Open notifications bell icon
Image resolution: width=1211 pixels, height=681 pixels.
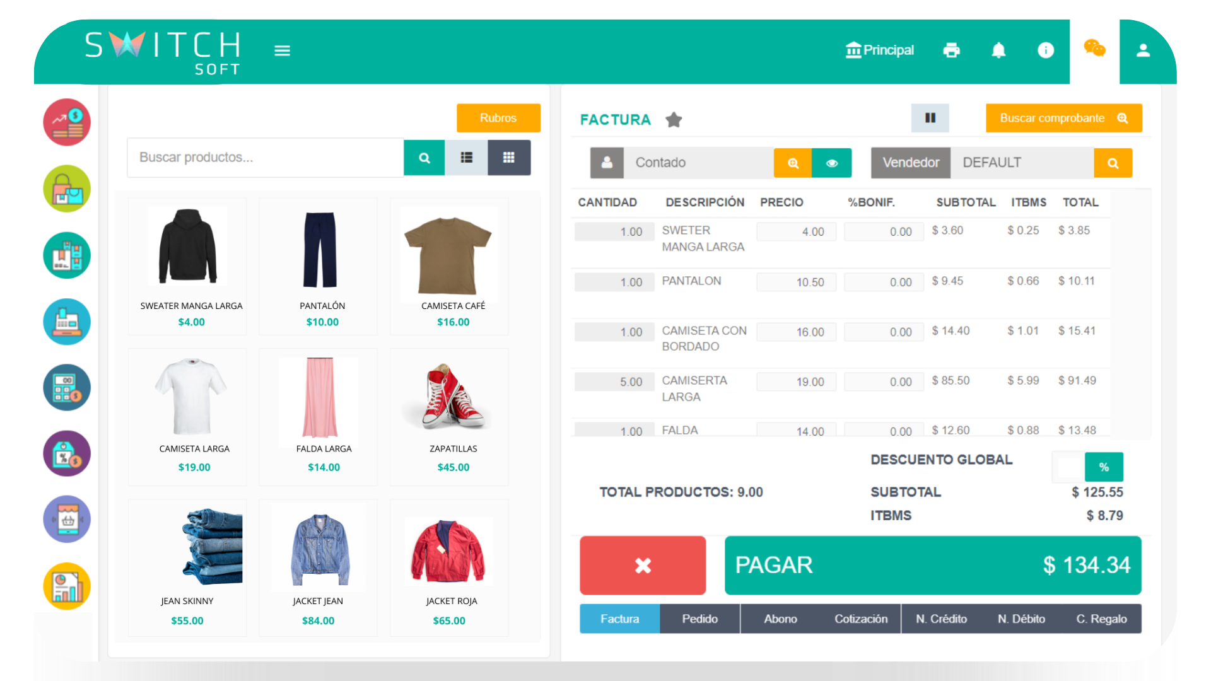(998, 50)
